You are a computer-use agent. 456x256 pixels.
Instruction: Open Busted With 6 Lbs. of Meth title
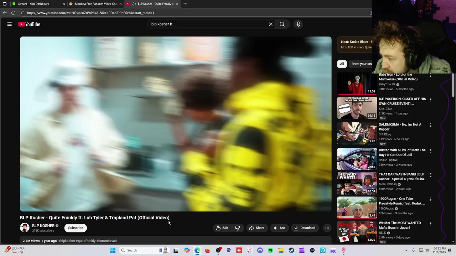pyautogui.click(x=402, y=152)
